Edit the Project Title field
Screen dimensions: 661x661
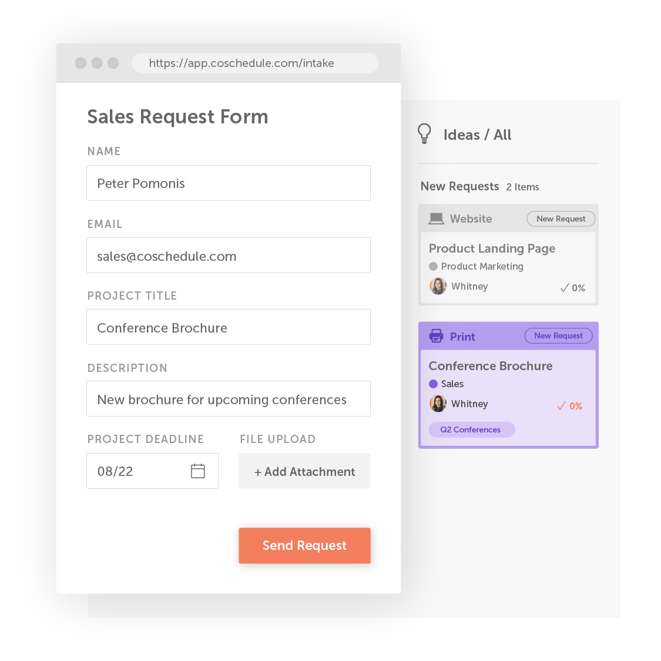(x=228, y=327)
